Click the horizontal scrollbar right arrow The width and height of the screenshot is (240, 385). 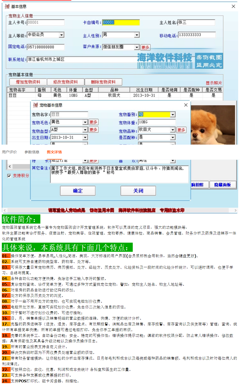click(236, 210)
